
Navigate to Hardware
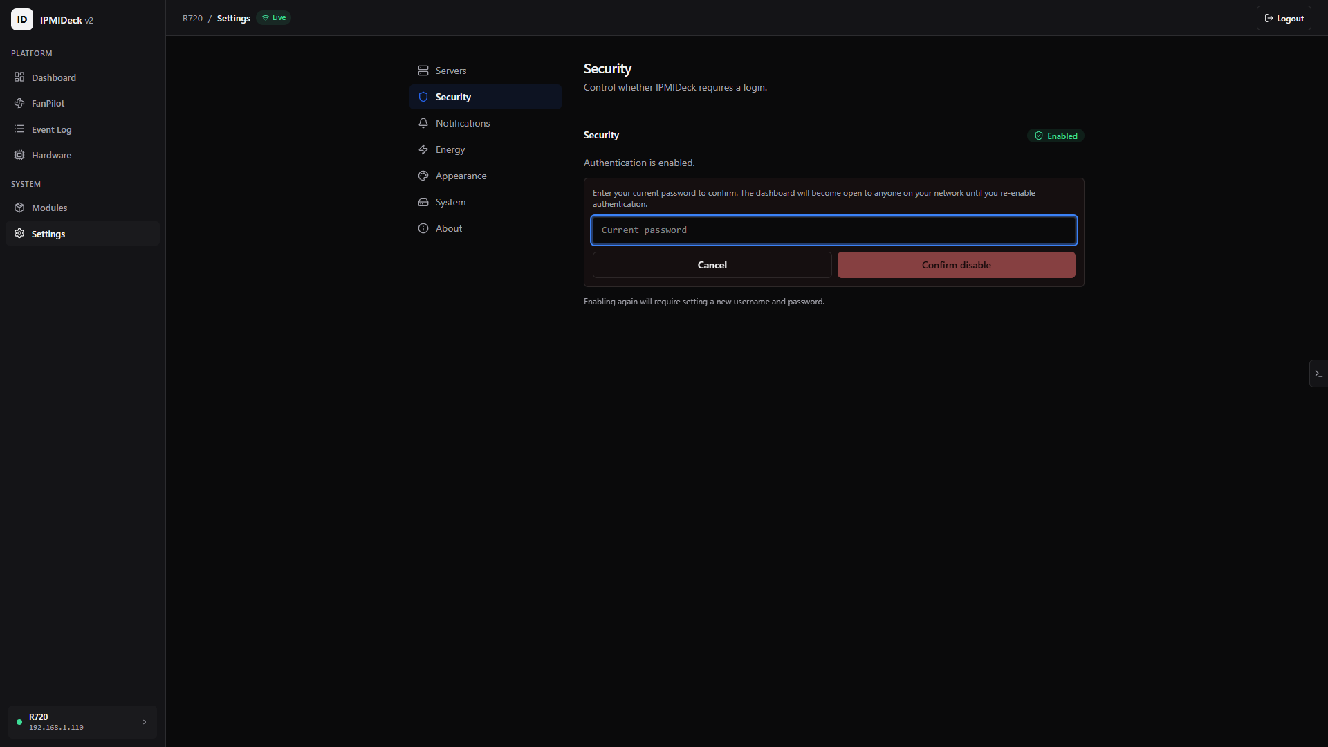(82, 155)
